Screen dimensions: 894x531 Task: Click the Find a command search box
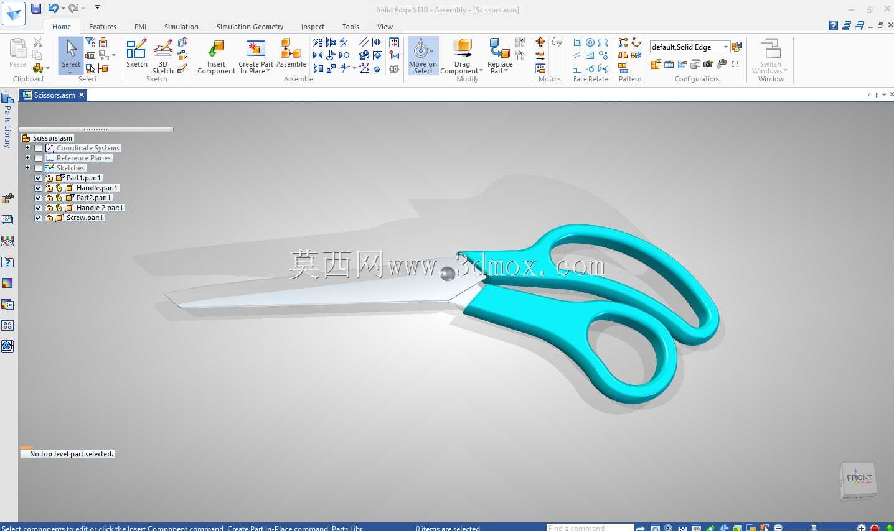click(x=590, y=528)
